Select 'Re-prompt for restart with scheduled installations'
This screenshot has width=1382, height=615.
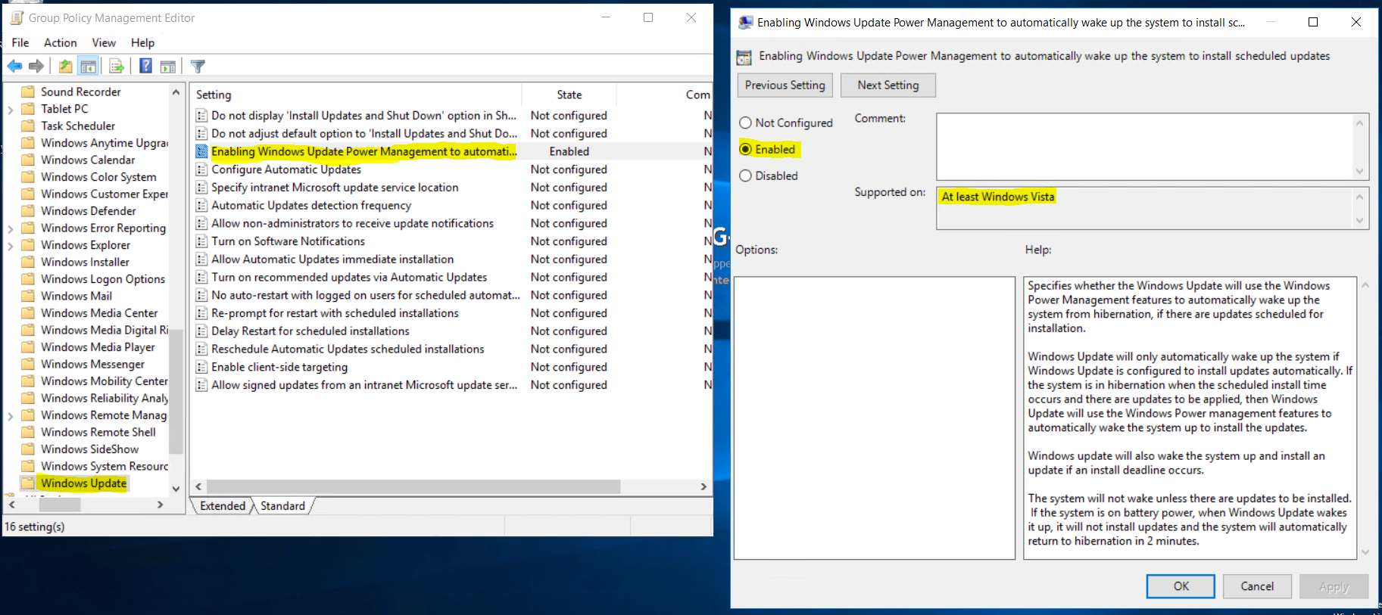coord(335,313)
